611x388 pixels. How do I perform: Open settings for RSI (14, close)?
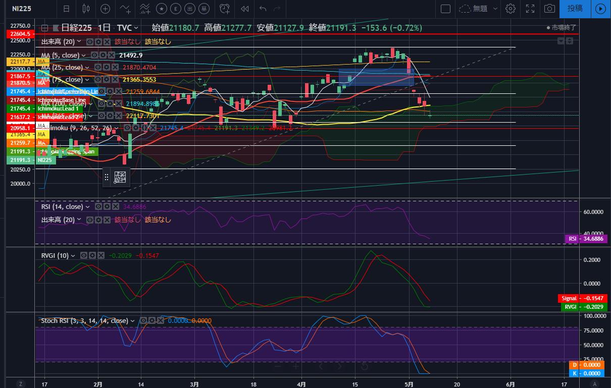tap(107, 207)
